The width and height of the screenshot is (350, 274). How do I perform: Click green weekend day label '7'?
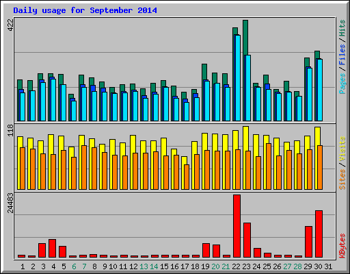84,266
